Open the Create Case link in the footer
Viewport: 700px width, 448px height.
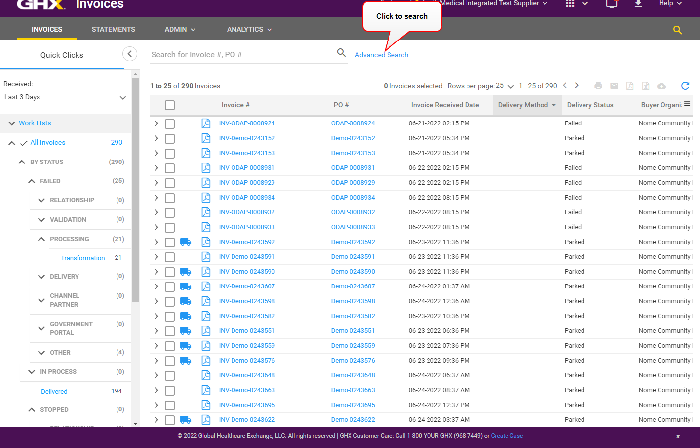tap(506, 436)
